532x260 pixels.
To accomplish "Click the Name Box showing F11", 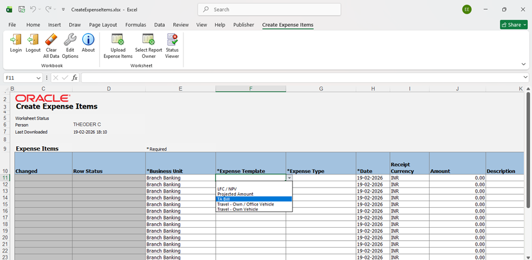I will (x=20, y=78).
